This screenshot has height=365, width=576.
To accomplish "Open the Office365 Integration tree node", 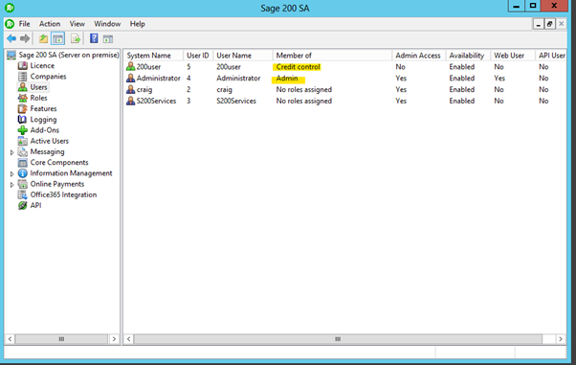I will click(x=63, y=194).
